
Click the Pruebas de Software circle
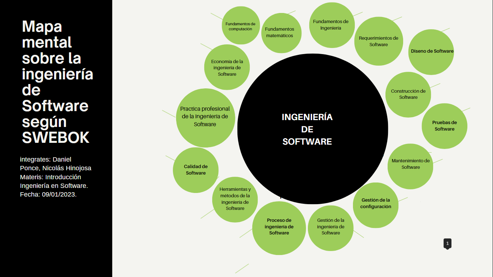point(444,126)
